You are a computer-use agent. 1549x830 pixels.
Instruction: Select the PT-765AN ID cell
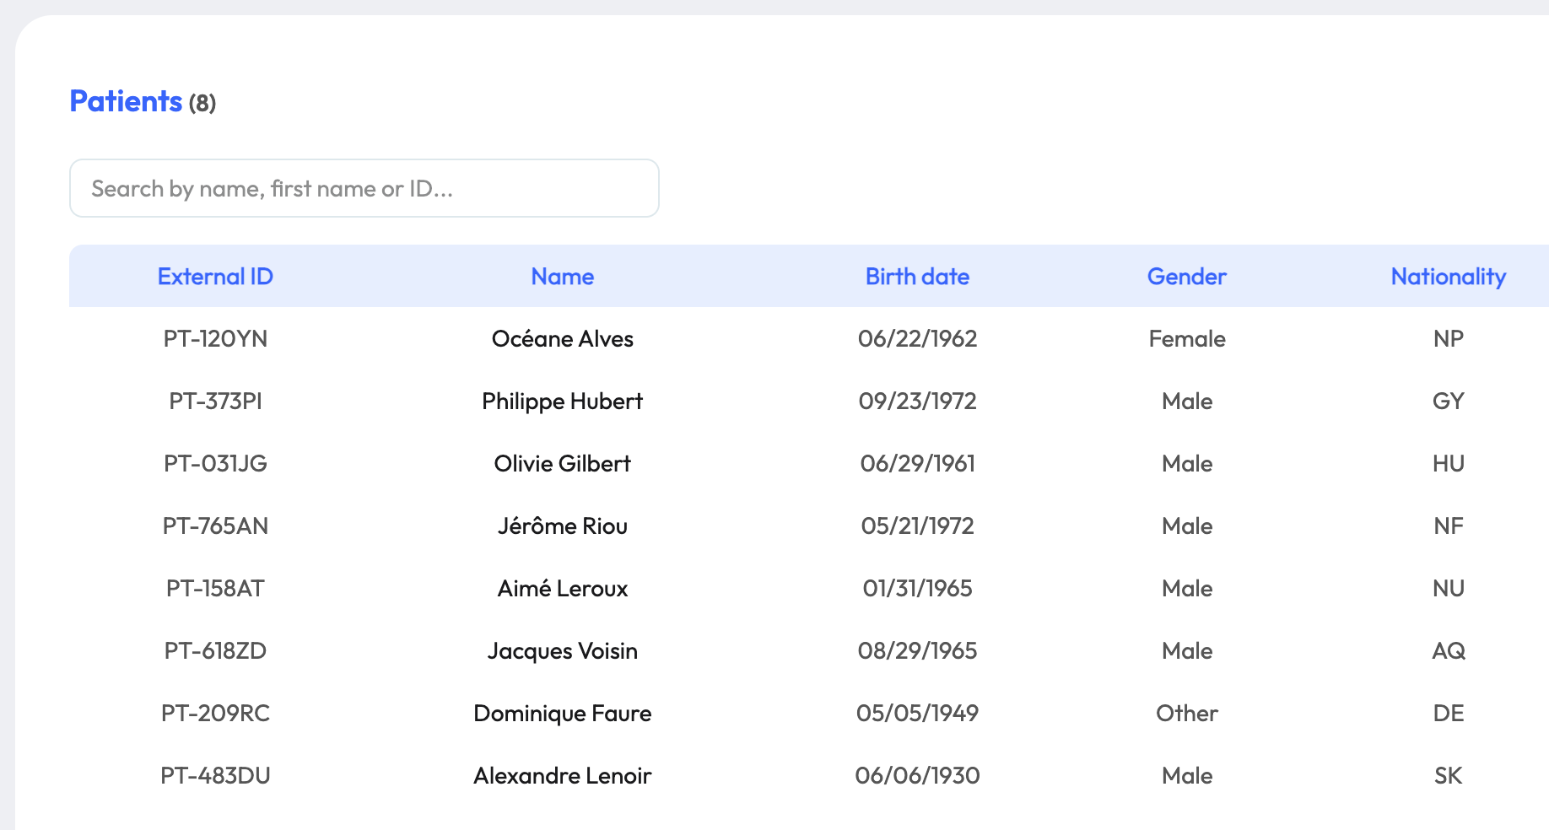[215, 526]
